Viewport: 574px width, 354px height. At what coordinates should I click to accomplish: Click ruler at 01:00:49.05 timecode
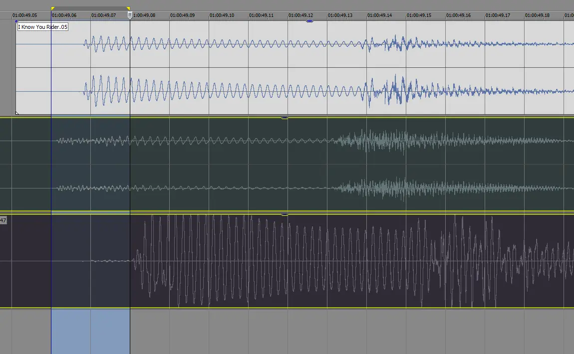click(x=24, y=15)
